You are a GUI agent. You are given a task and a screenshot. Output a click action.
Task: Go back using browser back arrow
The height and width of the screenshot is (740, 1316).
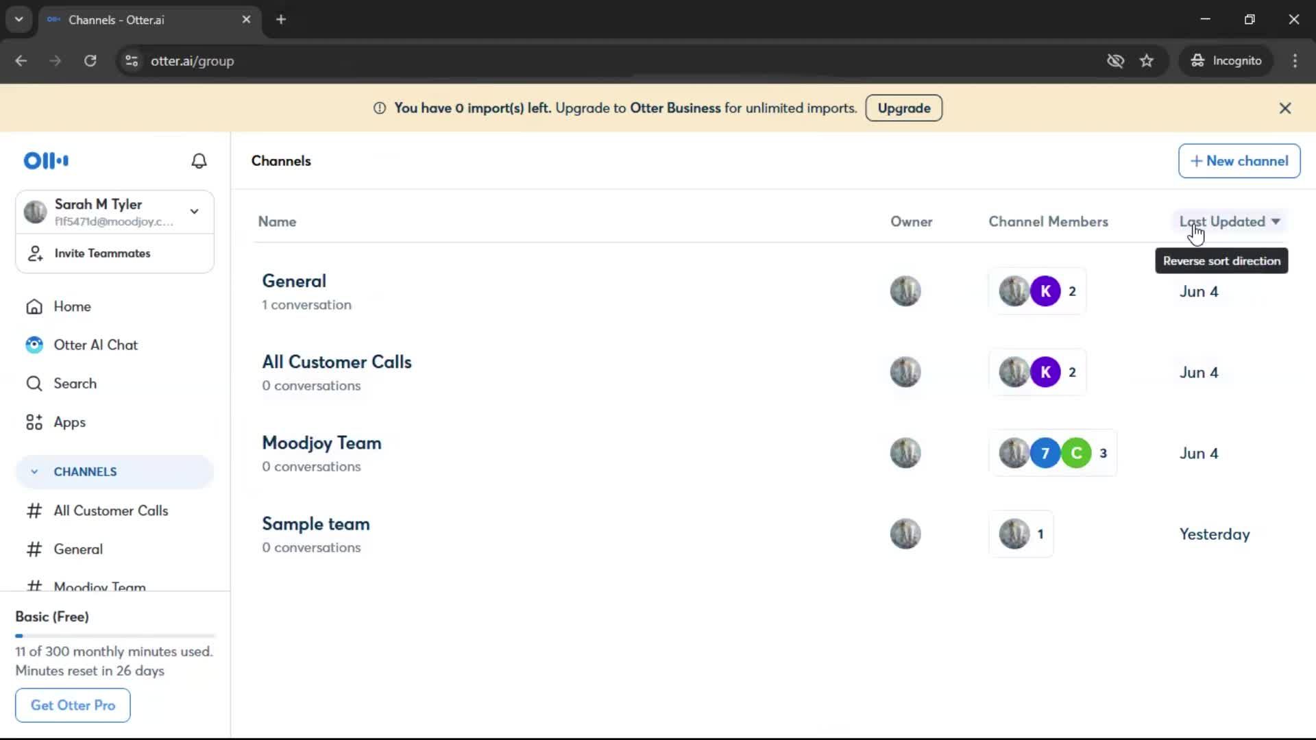tap(21, 61)
